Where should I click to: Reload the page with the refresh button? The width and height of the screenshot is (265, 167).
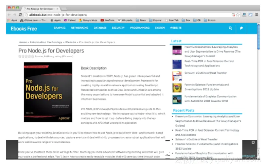(x=20, y=15)
